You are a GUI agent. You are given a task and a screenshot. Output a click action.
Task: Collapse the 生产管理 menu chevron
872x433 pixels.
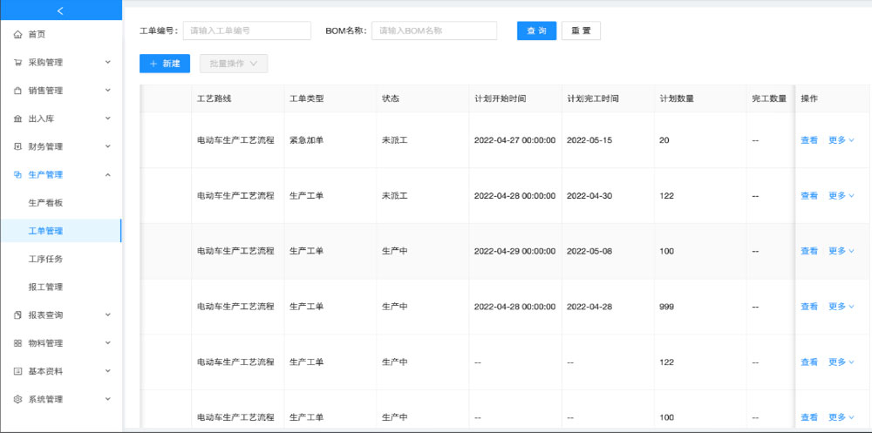point(107,175)
